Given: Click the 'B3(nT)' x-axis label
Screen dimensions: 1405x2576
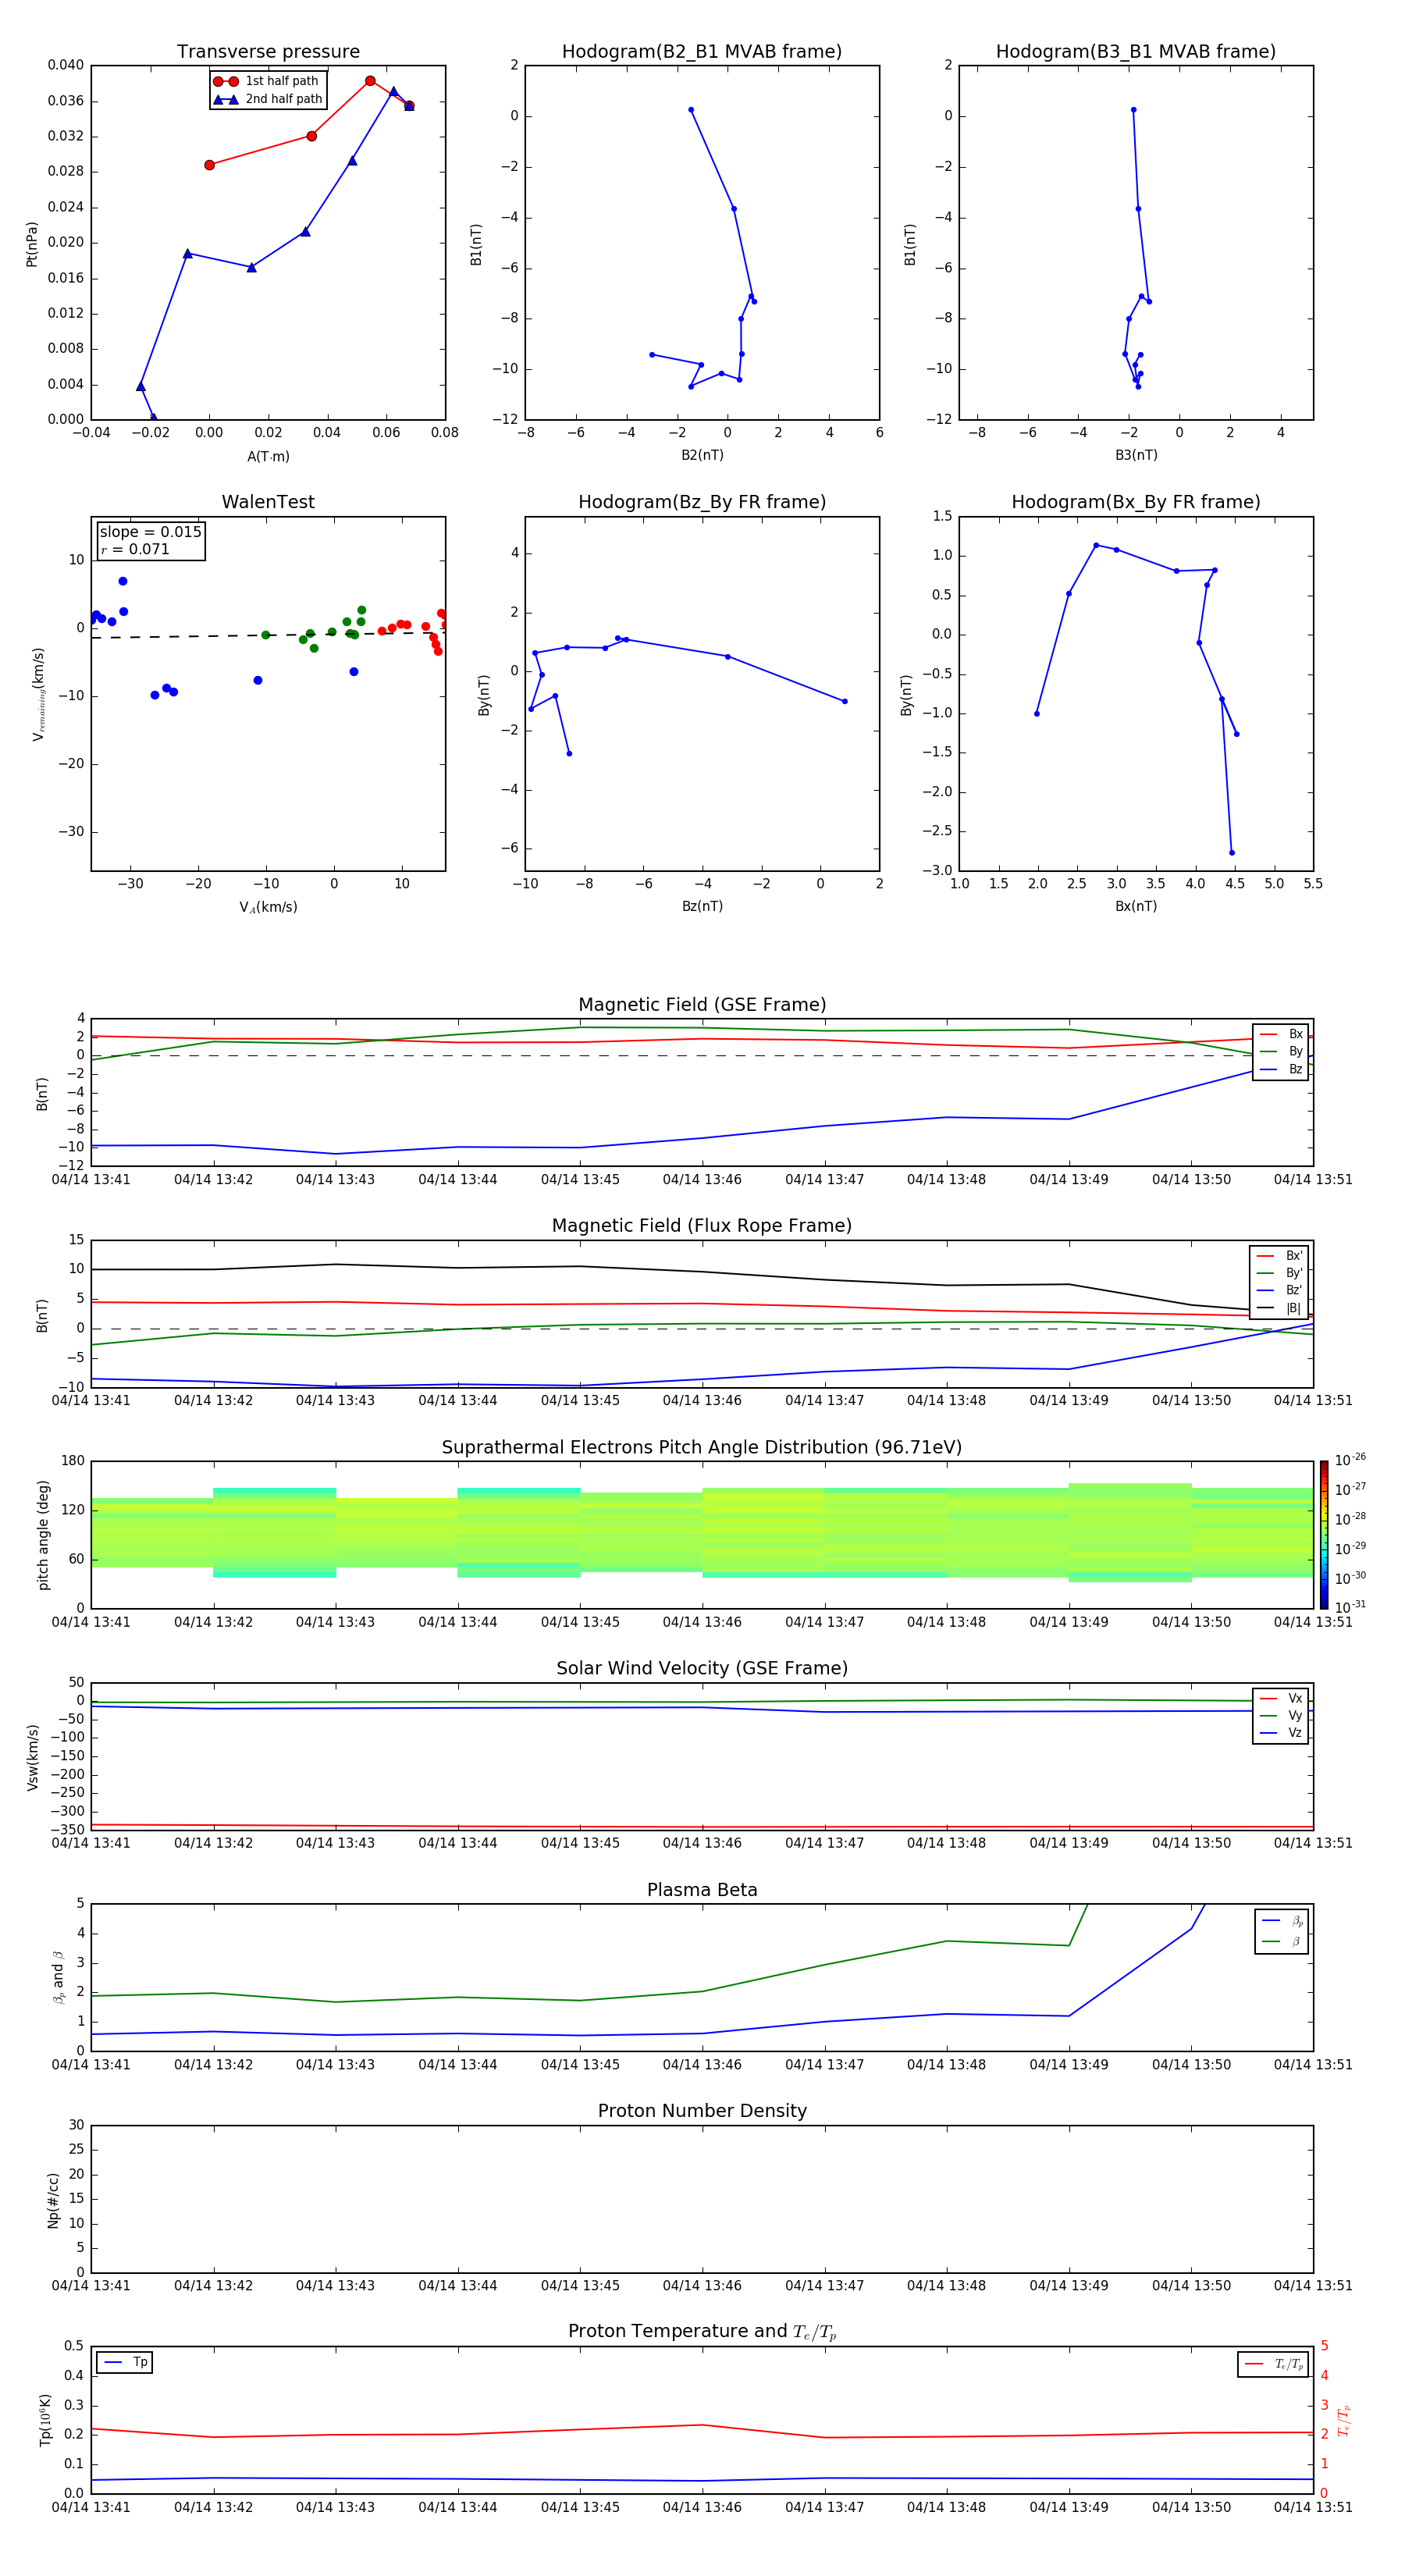Looking at the screenshot, I should [1136, 455].
